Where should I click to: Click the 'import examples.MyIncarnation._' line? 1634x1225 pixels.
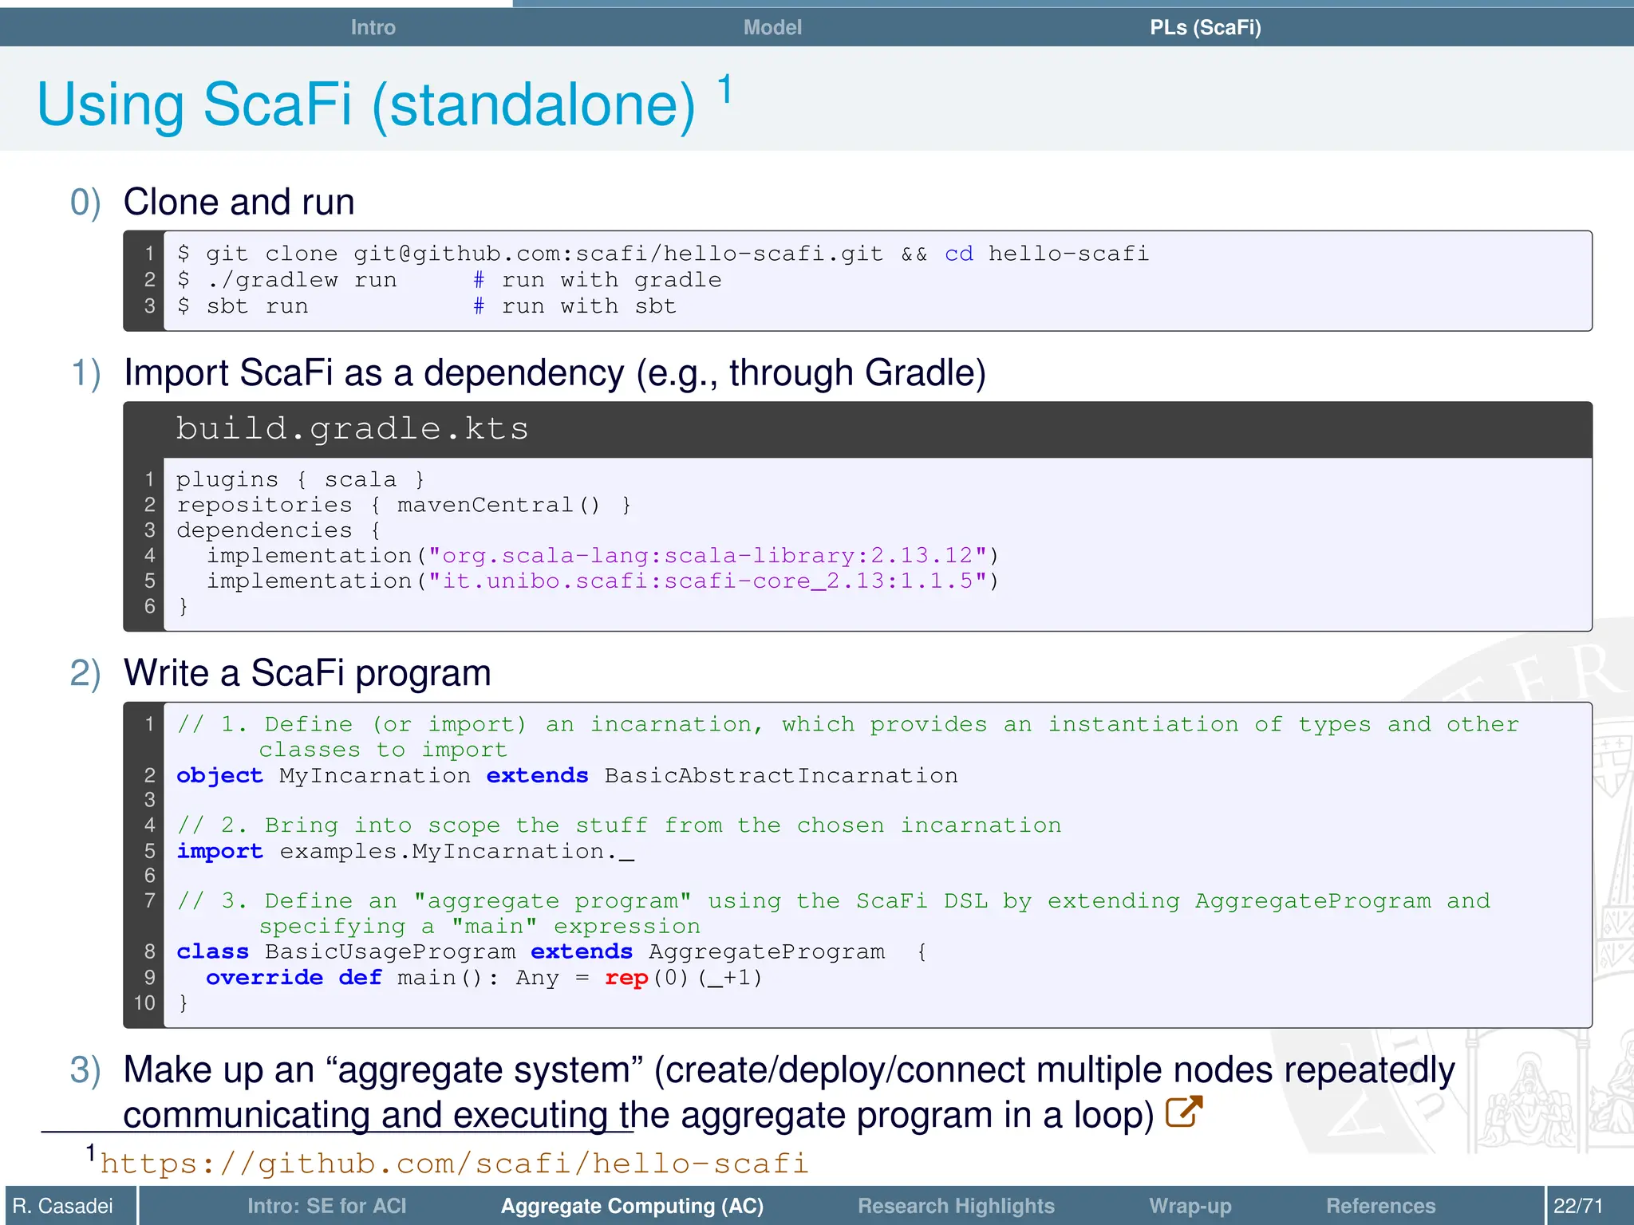pyautogui.click(x=405, y=851)
